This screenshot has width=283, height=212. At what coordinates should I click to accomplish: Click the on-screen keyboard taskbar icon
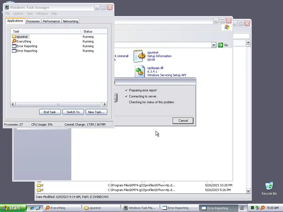pos(242,208)
